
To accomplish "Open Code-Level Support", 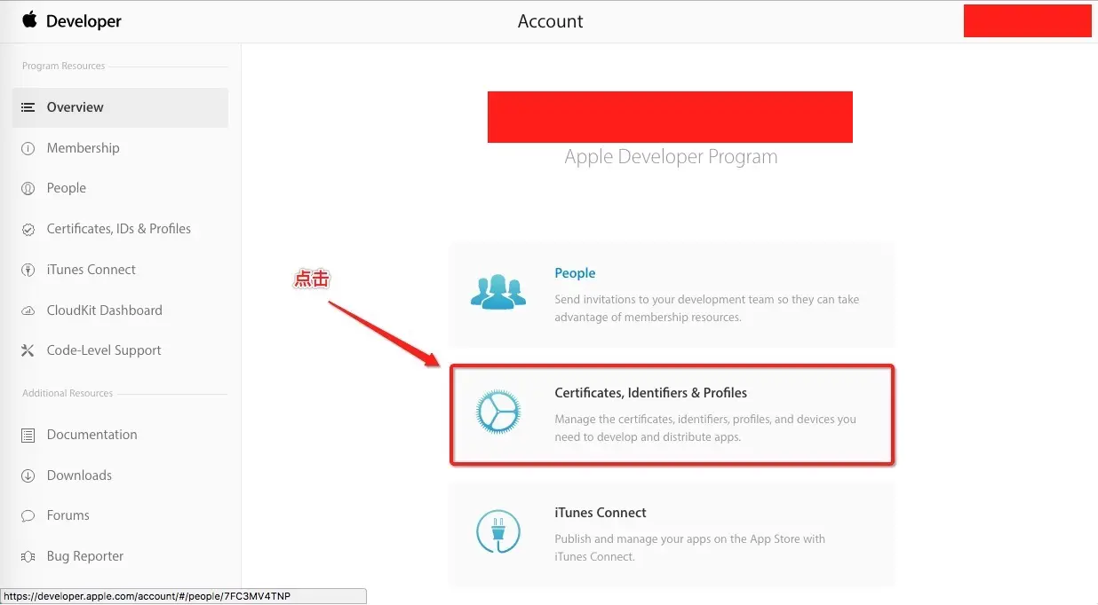I will (x=104, y=350).
